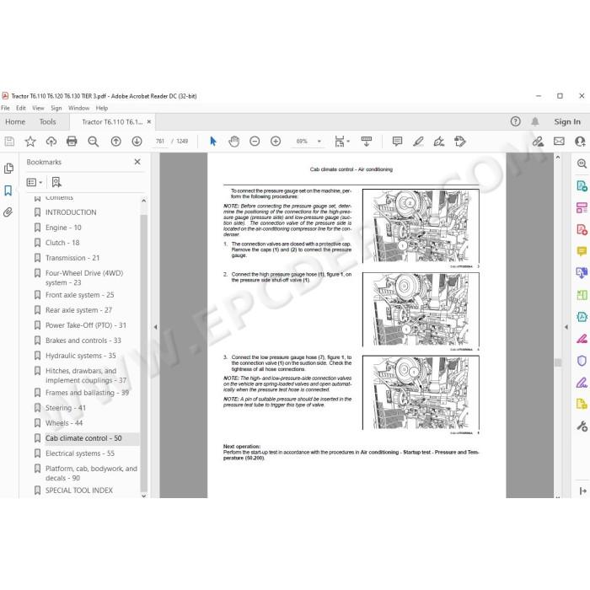Viewport: 590px width, 590px height.
Task: Click the bookmarks panel vertical scrollbar
Action: (x=144, y=353)
